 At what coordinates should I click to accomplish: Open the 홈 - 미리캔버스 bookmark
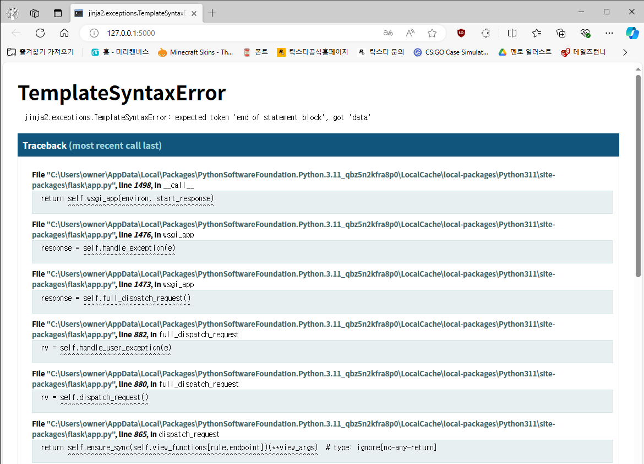pos(119,52)
